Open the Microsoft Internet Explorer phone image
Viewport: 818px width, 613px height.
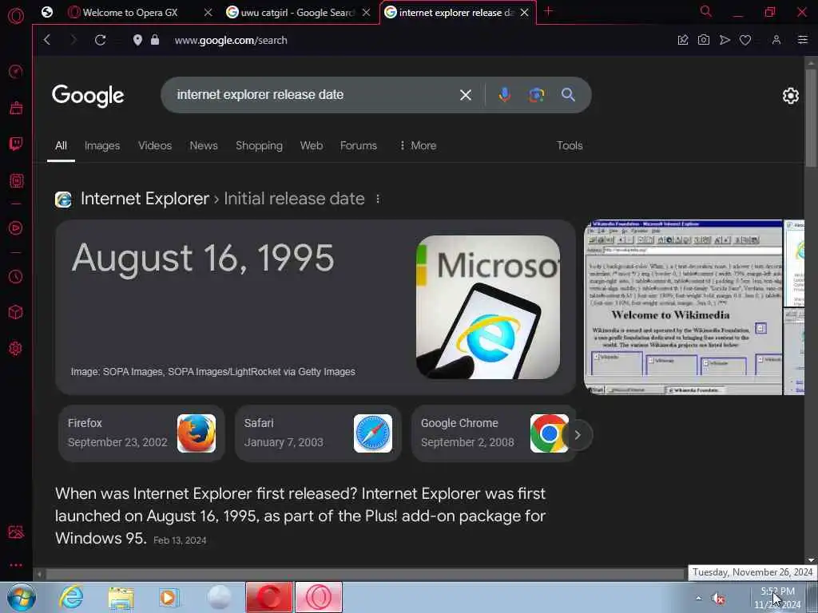tap(488, 307)
